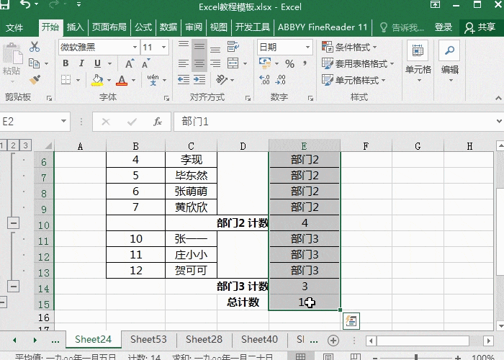Switch to sheet tab Sheet53

click(x=148, y=339)
